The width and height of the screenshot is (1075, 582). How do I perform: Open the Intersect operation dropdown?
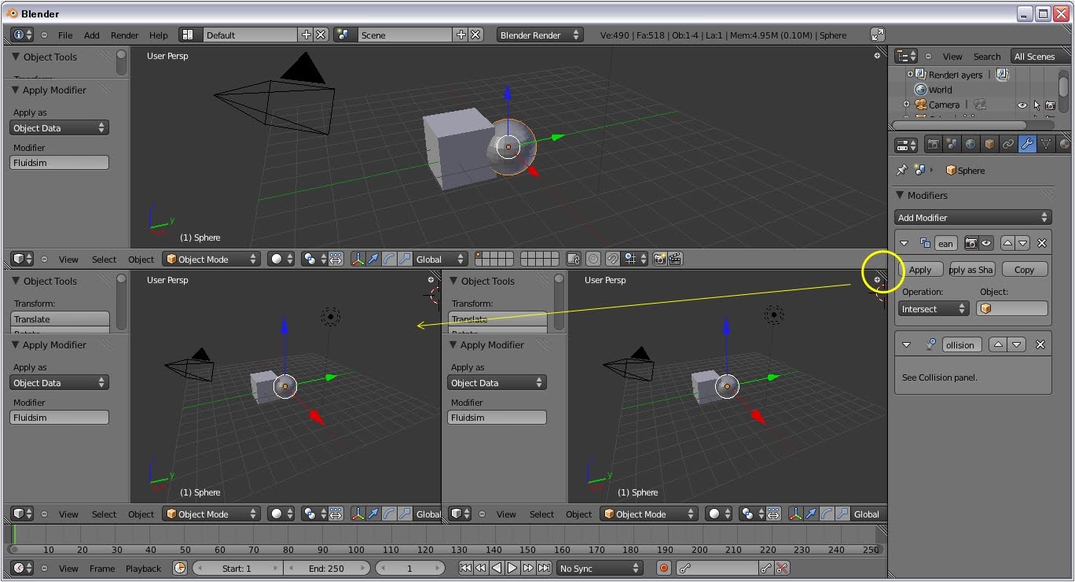(933, 308)
